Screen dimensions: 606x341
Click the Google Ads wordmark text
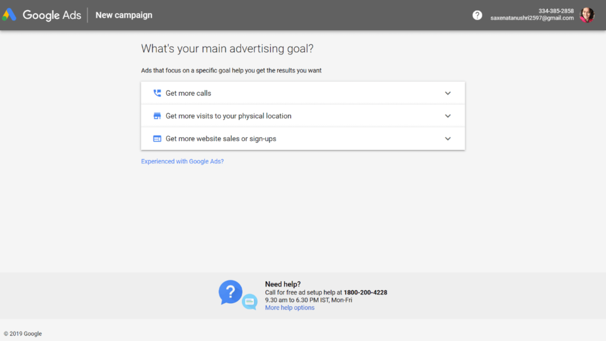[x=52, y=15]
